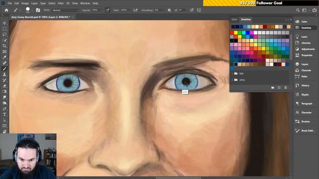Image resolution: width=319 pixels, height=179 pixels.
Task: Toggle symmetry paint butterfly options
Action: (199, 10)
